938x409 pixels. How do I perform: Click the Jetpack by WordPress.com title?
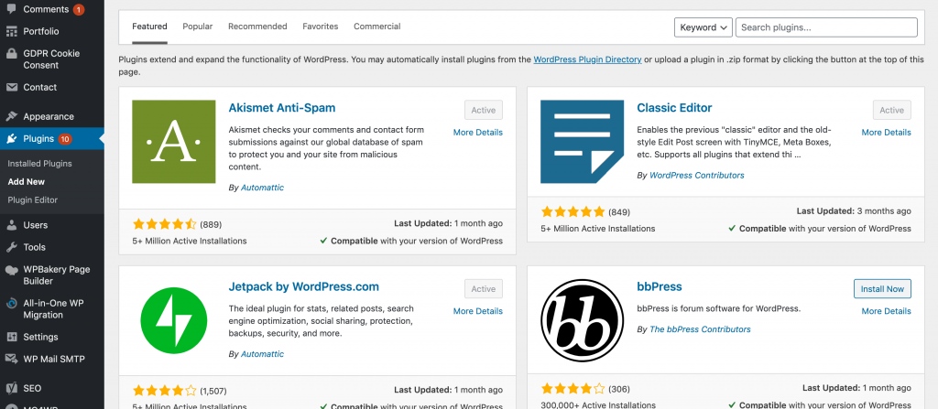click(304, 287)
